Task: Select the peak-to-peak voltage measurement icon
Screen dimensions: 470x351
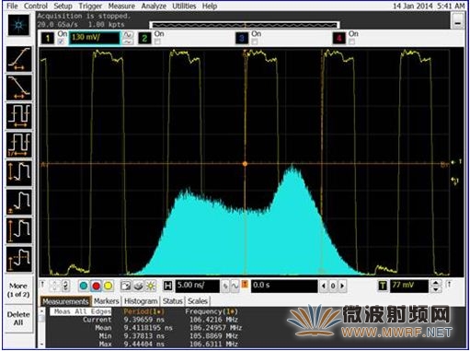Action: [x=19, y=173]
